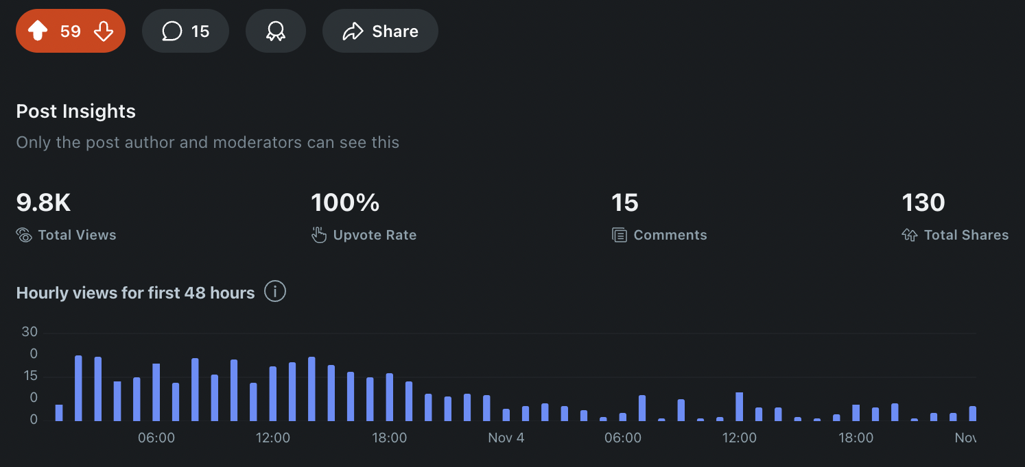Click the upvote arrow icon
The image size is (1025, 467).
point(38,31)
